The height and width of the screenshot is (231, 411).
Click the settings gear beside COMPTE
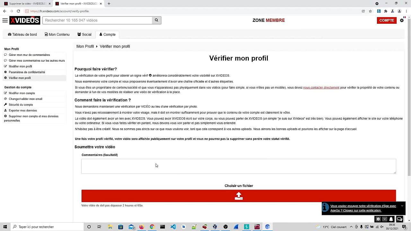[402, 20]
